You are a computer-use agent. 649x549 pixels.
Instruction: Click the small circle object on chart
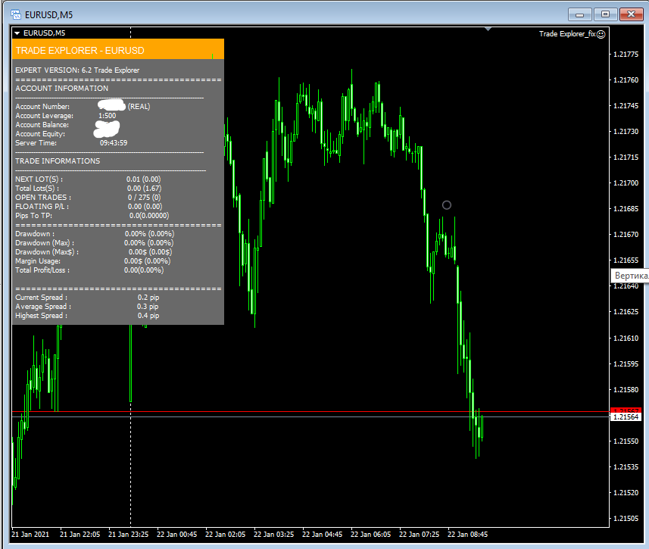pyautogui.click(x=447, y=205)
